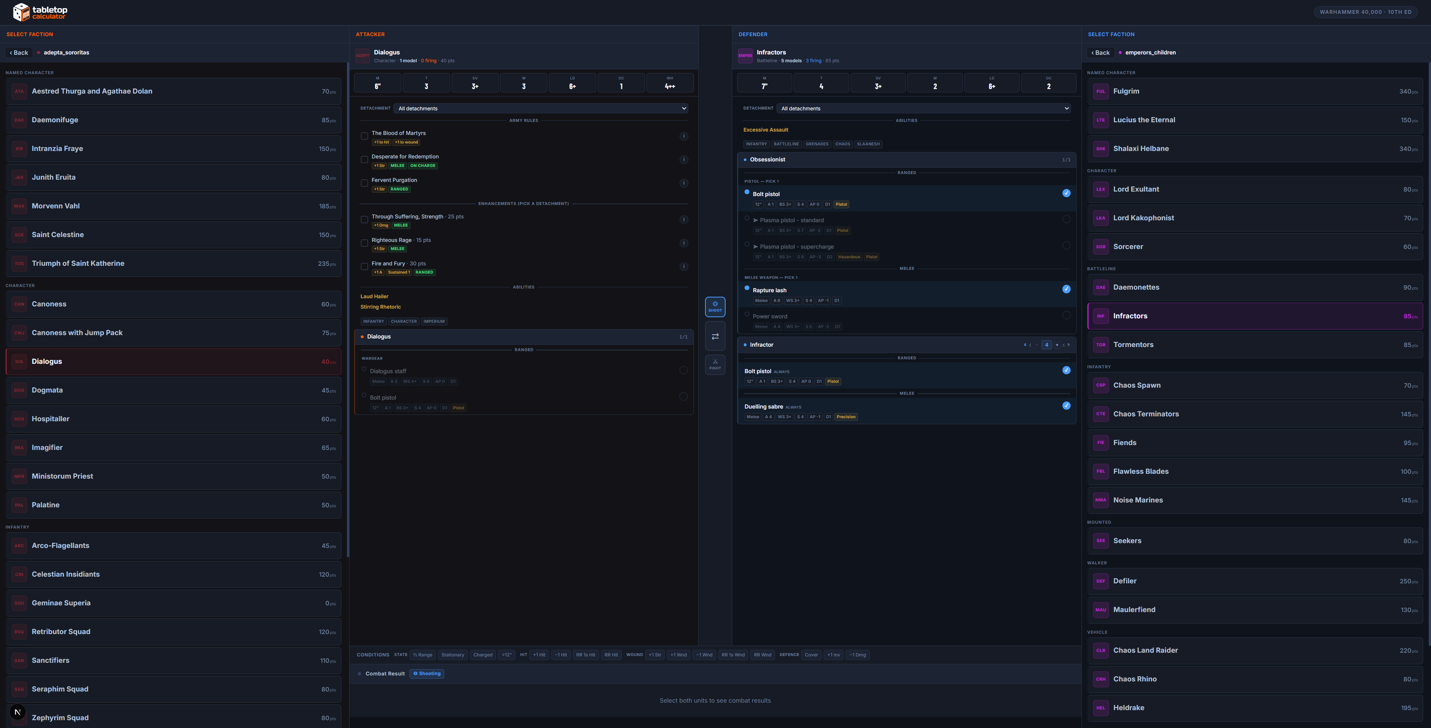Click the round N avatar icon at bottom-left
Image resolution: width=1431 pixels, height=728 pixels.
click(x=18, y=712)
